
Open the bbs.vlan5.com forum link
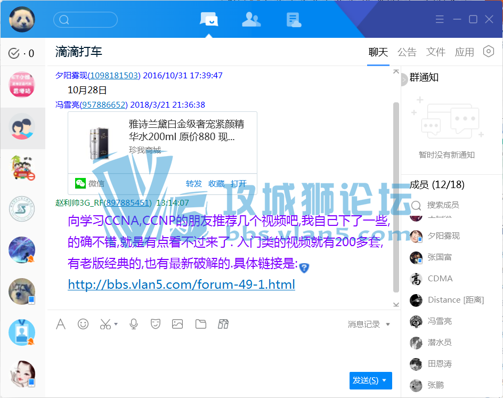182,285
